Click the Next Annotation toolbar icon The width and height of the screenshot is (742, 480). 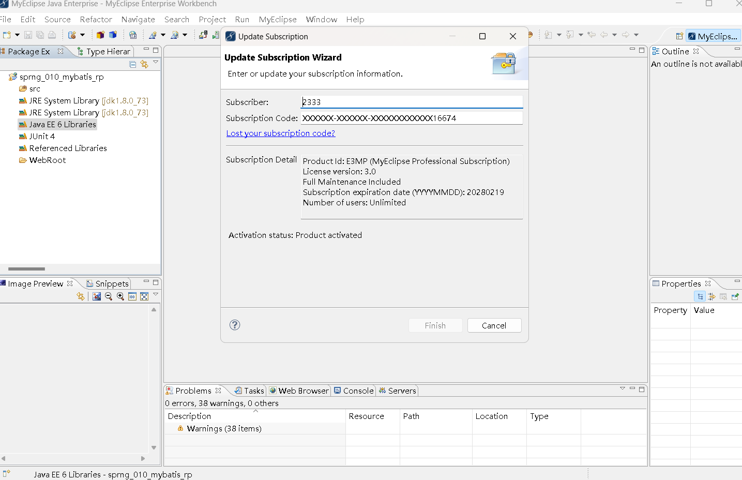tap(548, 35)
